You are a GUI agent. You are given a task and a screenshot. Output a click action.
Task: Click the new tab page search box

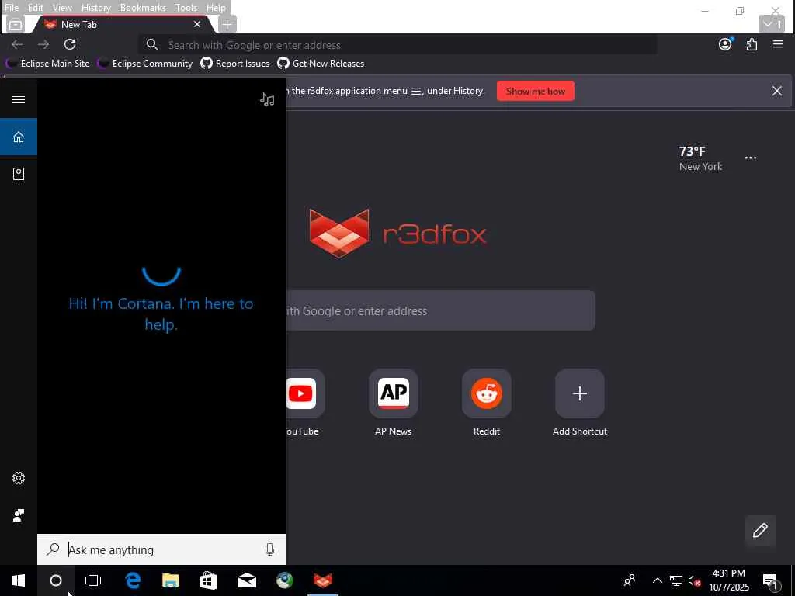coord(440,310)
